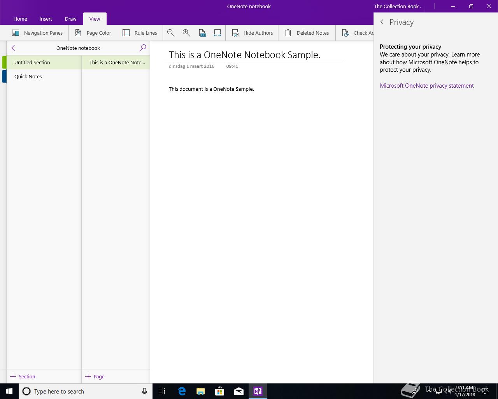Click the Zoom Out magnifier icon
Image resolution: width=498 pixels, height=399 pixels.
171,33
